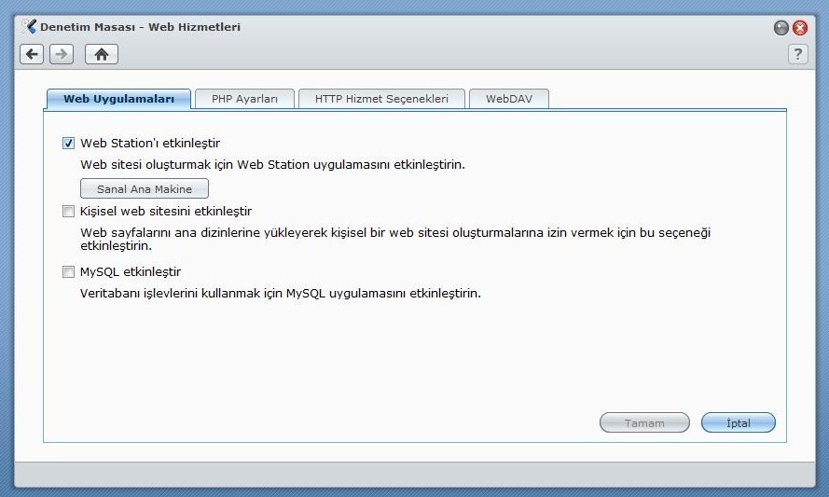Minimize the window with the gray round button
829x497 pixels.
[x=781, y=27]
